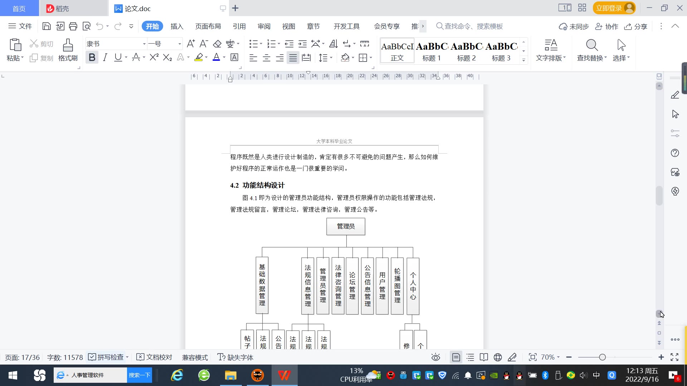Toggle Italic formatting
This screenshot has width=687, height=386.
tap(105, 57)
